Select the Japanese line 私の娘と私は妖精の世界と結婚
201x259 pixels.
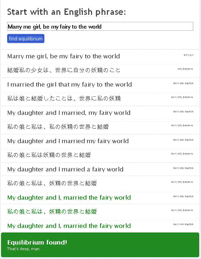(x=49, y=155)
